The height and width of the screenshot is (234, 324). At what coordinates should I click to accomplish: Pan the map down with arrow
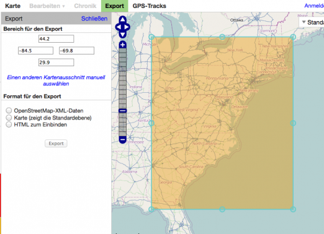(122, 35)
